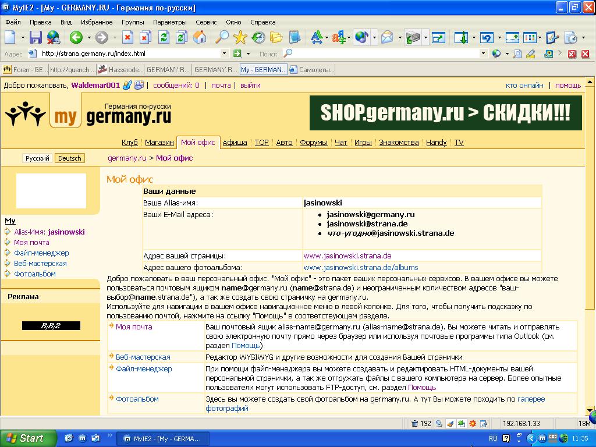Click the tile windows grid icon
596x447 pixels.
[530, 37]
